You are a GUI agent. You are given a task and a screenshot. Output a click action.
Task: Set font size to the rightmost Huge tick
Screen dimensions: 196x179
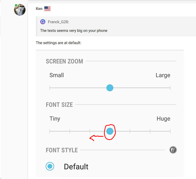tap(170, 131)
